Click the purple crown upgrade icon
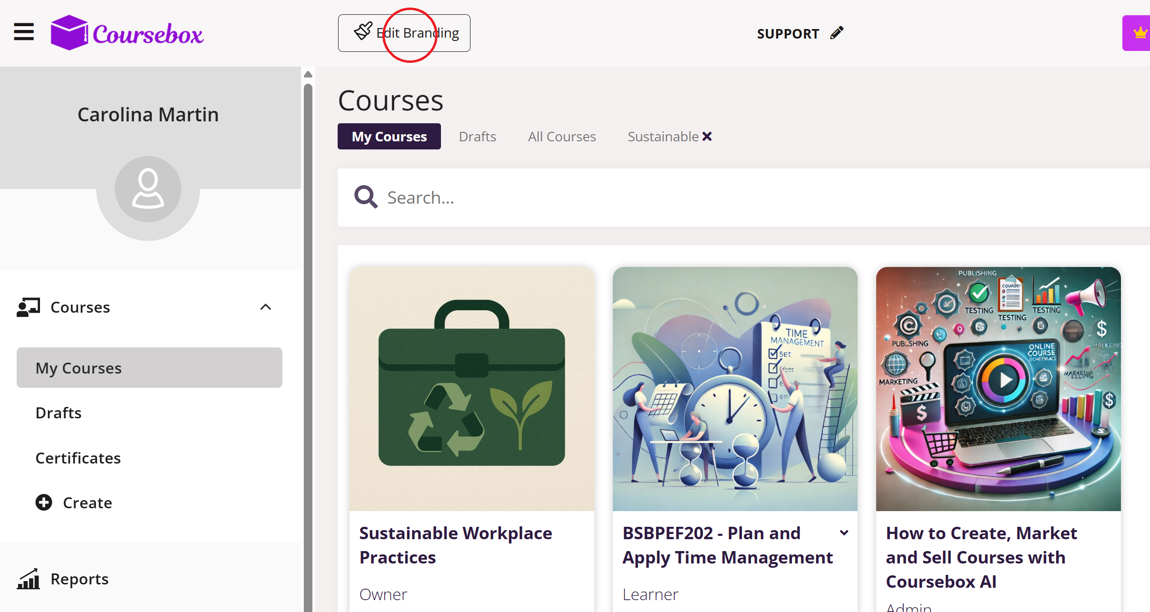 1140,33
